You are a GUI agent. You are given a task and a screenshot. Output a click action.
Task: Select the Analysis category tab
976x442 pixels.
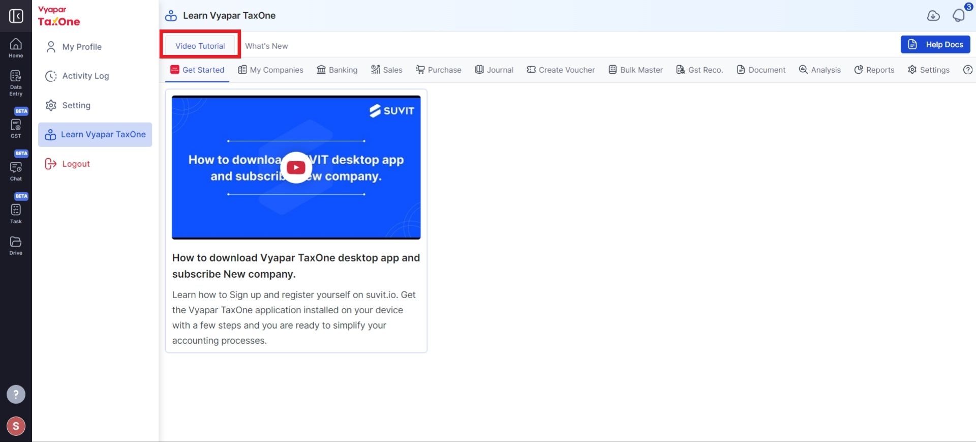[820, 70]
